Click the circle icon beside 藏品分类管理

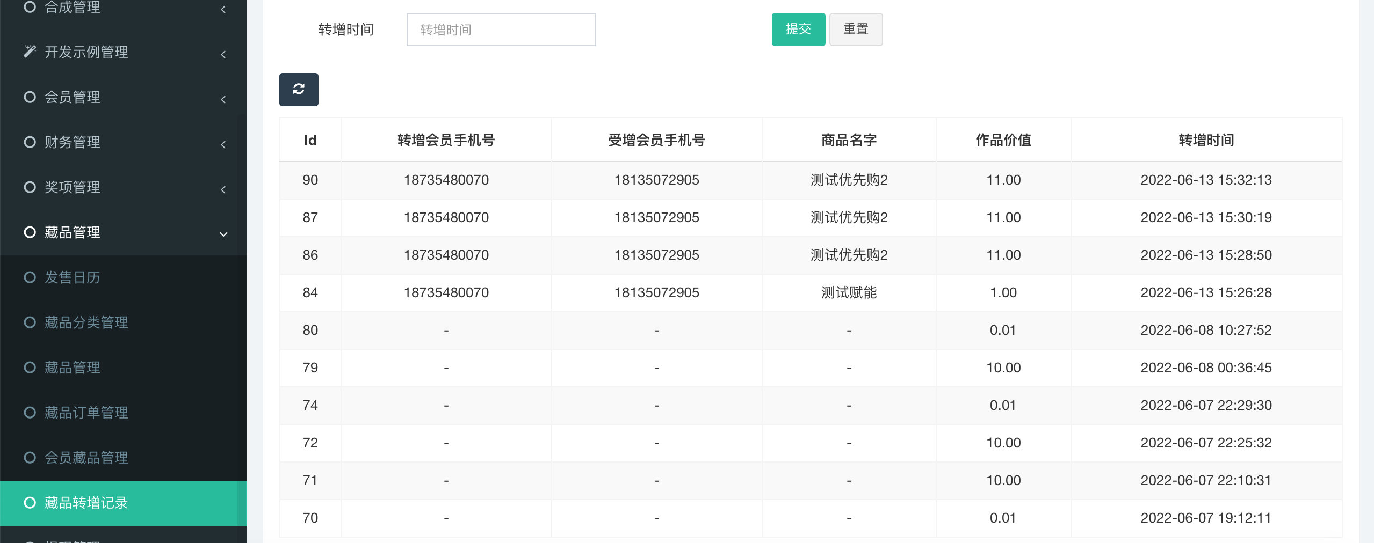pos(30,322)
